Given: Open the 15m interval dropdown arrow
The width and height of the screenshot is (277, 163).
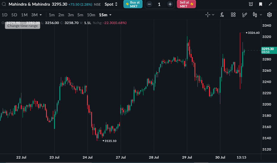Looking at the screenshot, I should 110,15.
